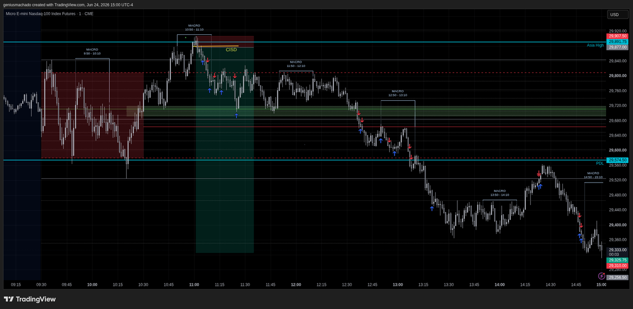The width and height of the screenshot is (633, 309).
Task: Click the 13:00 time axis label
Action: tap(398, 285)
